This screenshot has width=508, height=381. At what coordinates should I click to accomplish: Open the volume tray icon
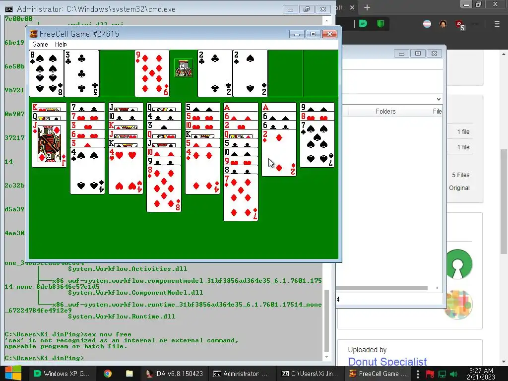click(x=454, y=374)
